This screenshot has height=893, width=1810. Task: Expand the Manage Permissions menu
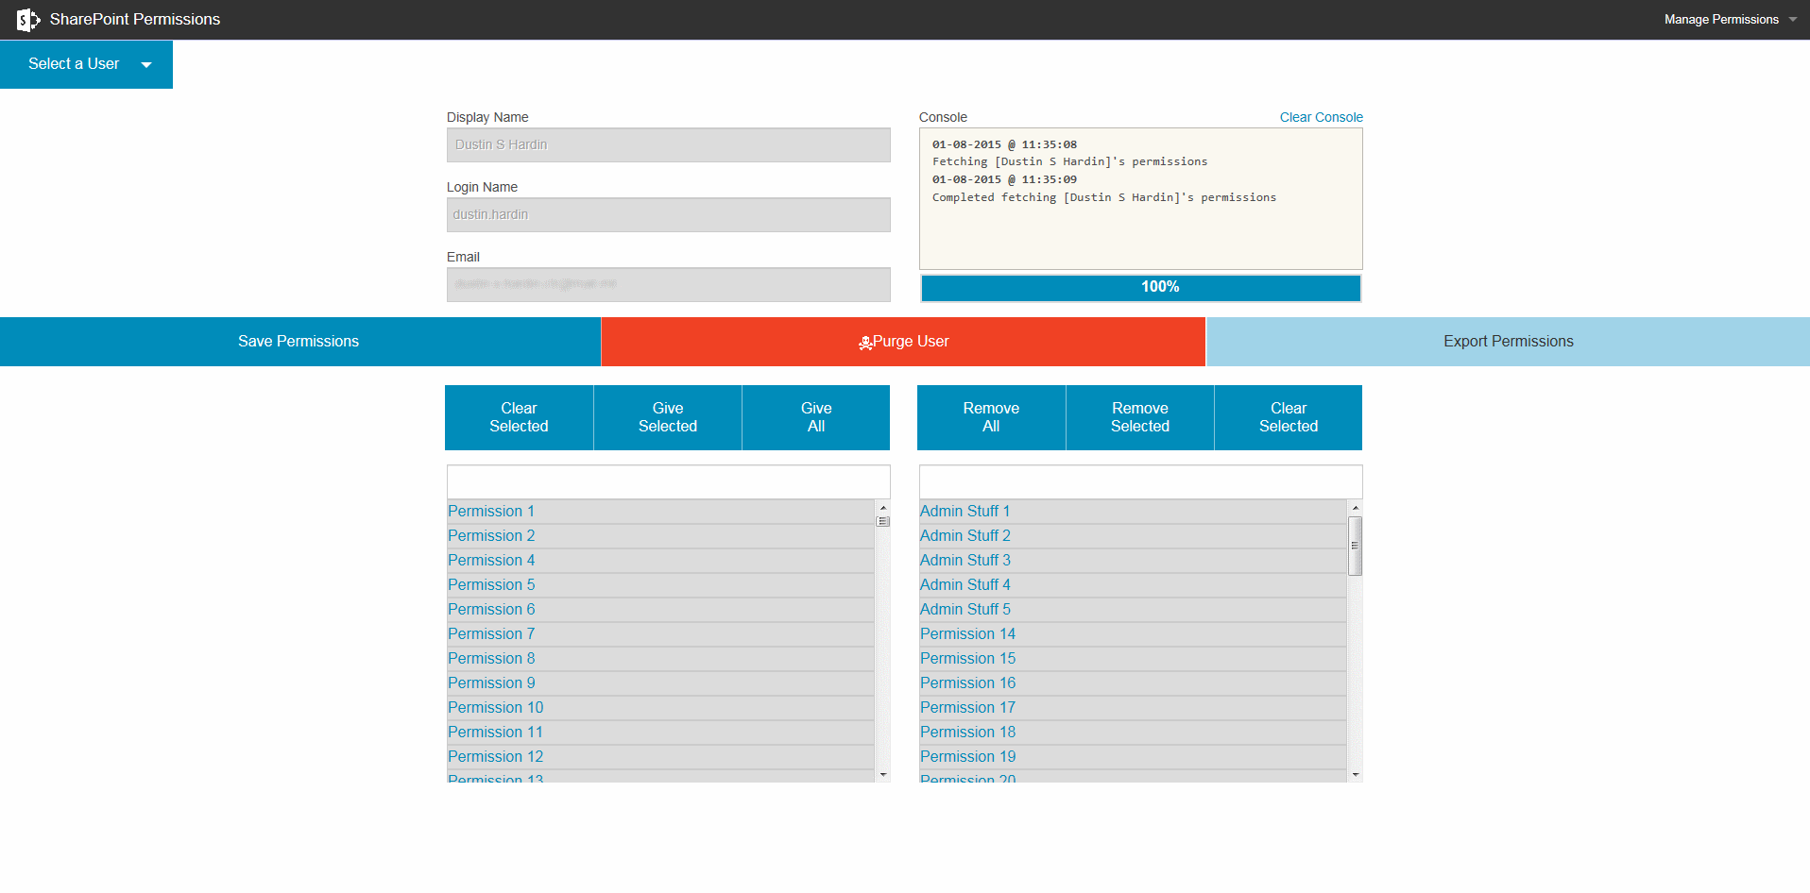point(1730,19)
